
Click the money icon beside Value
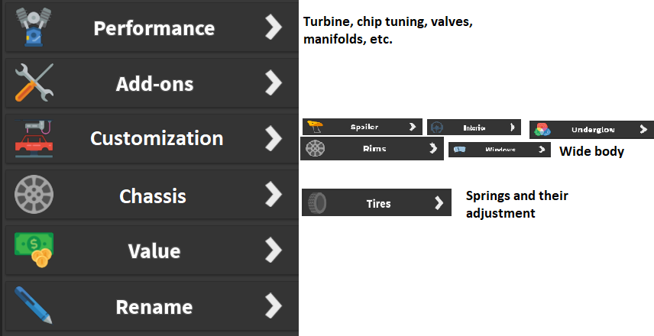point(34,250)
